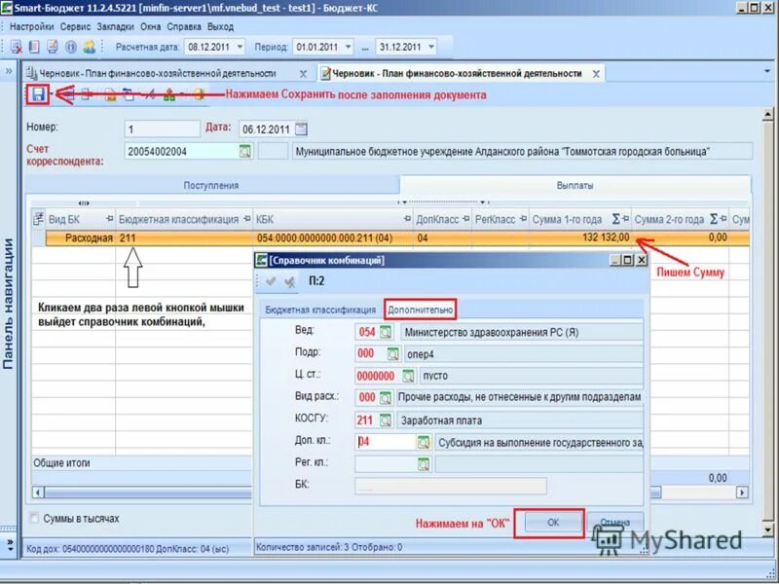This screenshot has height=584, width=779.
Task: Open Справка menu
Action: 184,27
